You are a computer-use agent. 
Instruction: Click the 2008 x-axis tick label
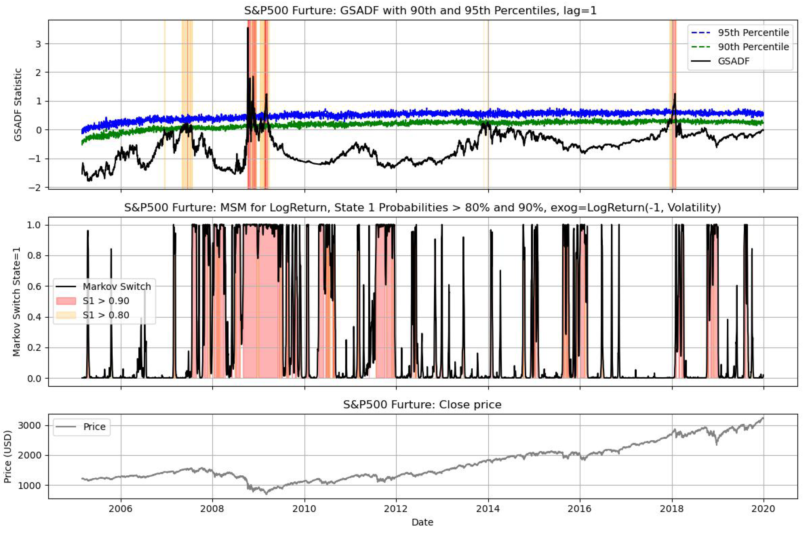point(213,509)
